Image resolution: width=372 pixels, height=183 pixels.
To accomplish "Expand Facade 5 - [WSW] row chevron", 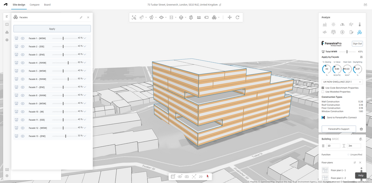I will coord(85,71).
